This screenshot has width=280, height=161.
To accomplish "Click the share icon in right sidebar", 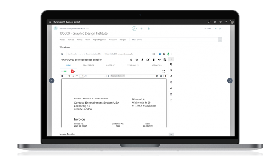I will [171, 76].
